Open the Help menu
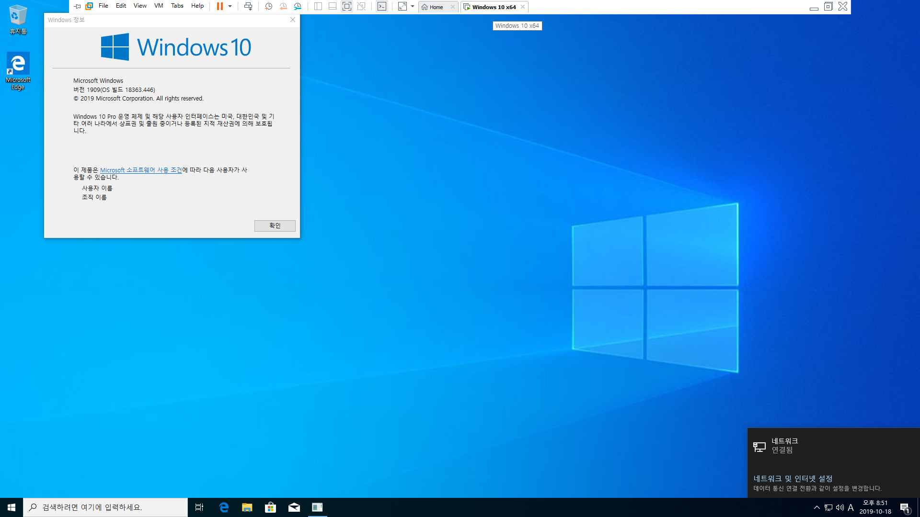 (x=197, y=6)
